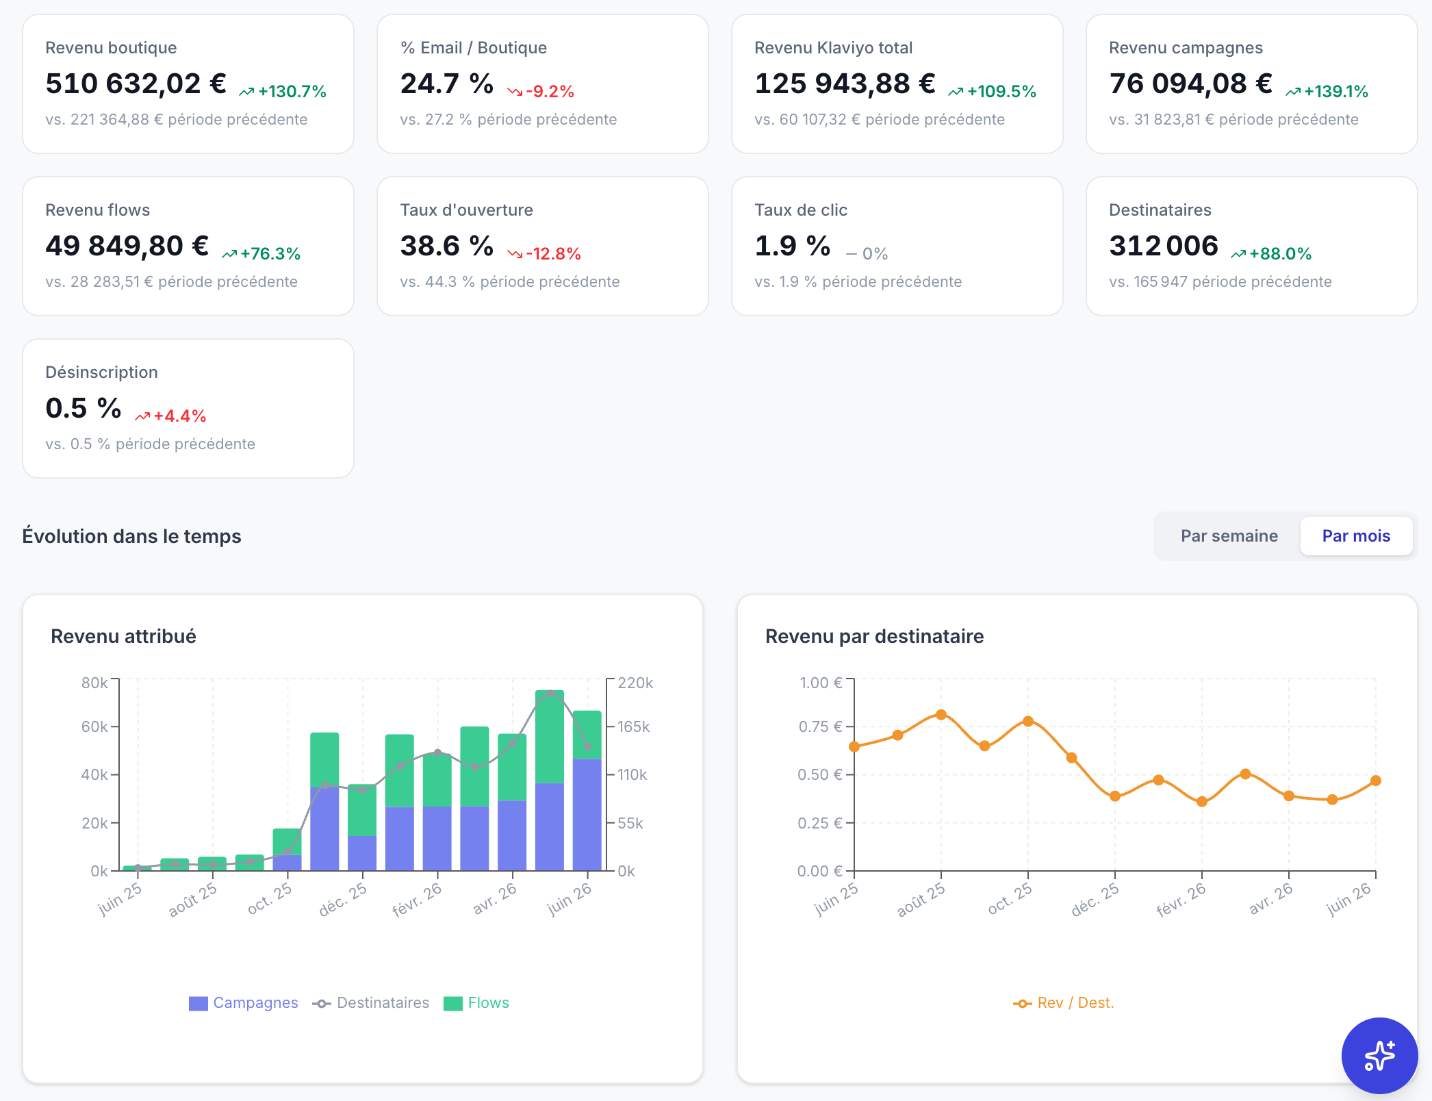The width and height of the screenshot is (1432, 1101).
Task: Click vs. 60 107,32 € période précédente text
Action: click(x=880, y=120)
